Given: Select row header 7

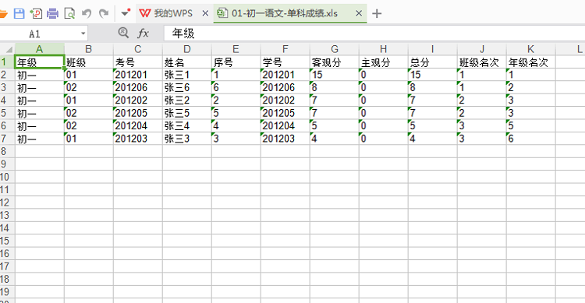Looking at the screenshot, I should pos(5,139).
